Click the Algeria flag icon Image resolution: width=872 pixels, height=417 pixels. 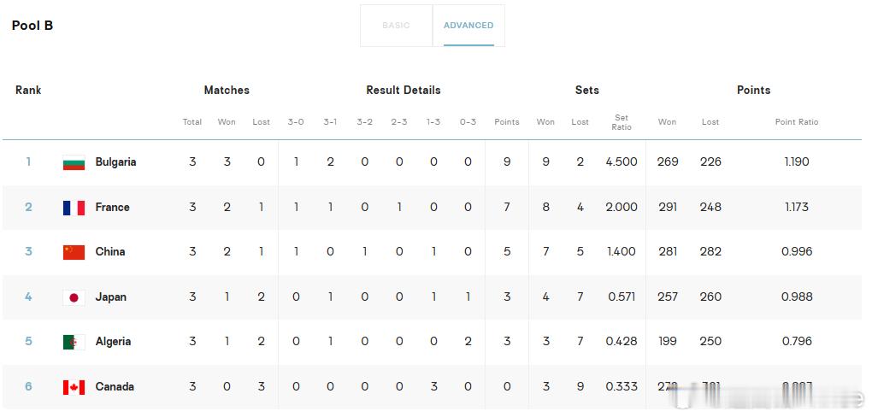74,342
